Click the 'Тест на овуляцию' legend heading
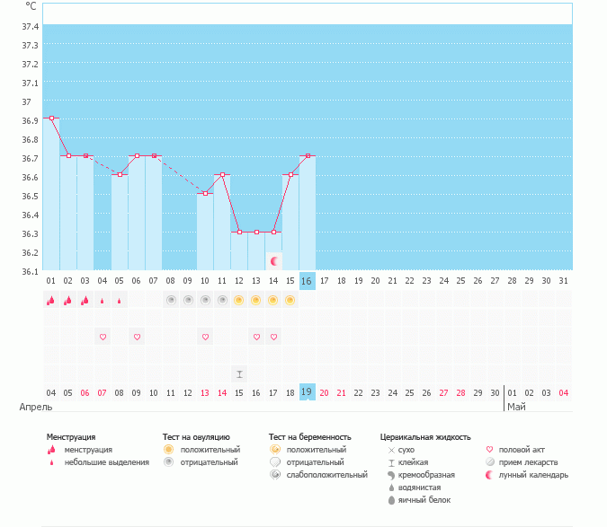Viewport: 607px width, 527px height. click(x=196, y=437)
